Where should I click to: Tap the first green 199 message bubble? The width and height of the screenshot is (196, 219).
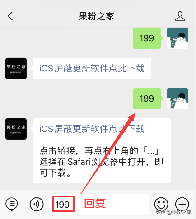coord(147,38)
